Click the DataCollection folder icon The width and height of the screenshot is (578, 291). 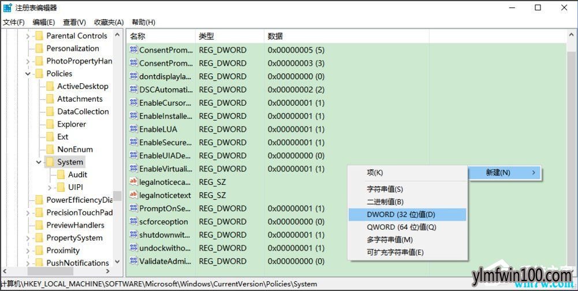50,112
